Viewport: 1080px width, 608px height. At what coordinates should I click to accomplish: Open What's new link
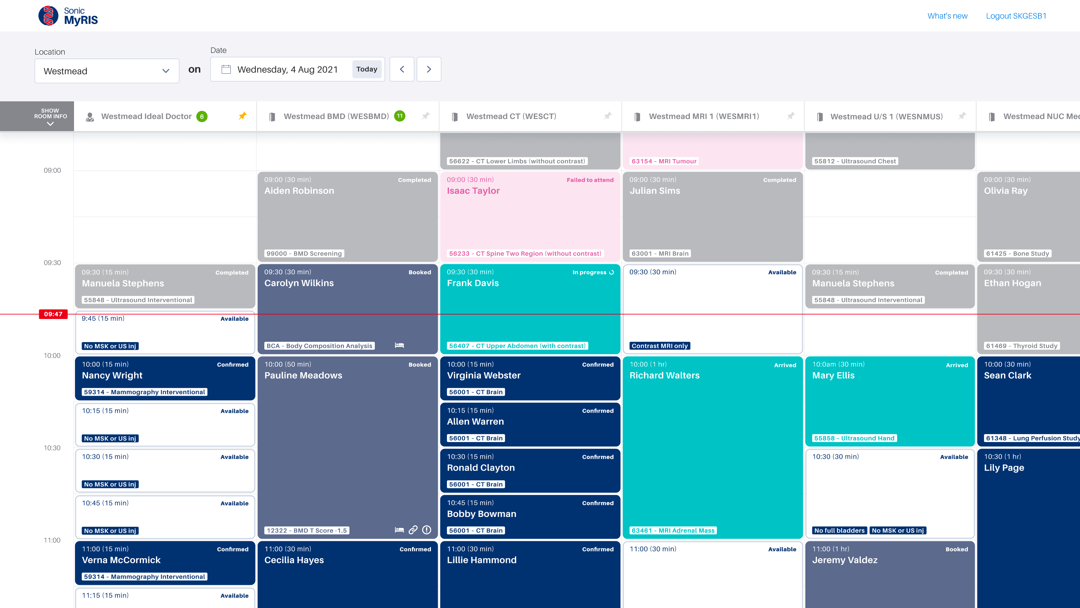[947, 16]
